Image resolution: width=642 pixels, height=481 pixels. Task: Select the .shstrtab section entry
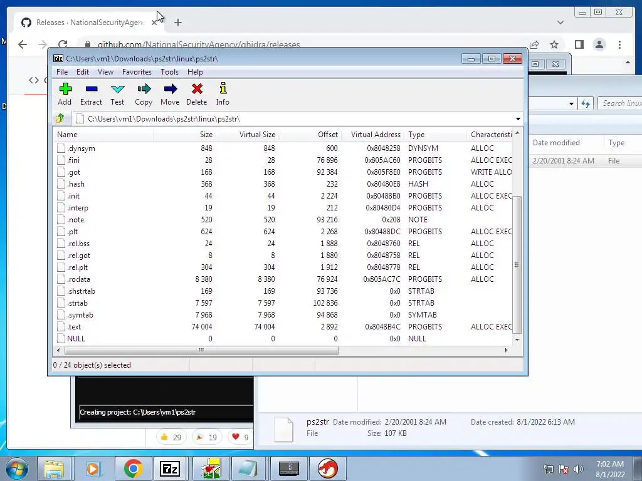tap(283, 291)
